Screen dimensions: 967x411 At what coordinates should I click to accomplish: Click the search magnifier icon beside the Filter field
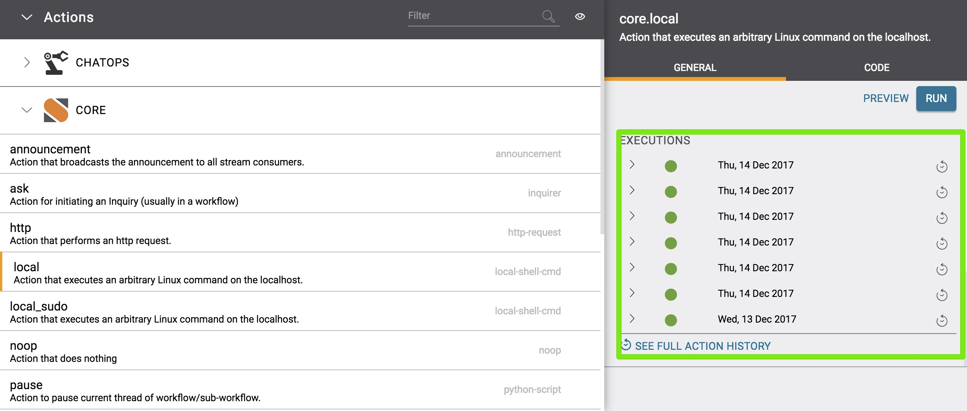tap(547, 16)
